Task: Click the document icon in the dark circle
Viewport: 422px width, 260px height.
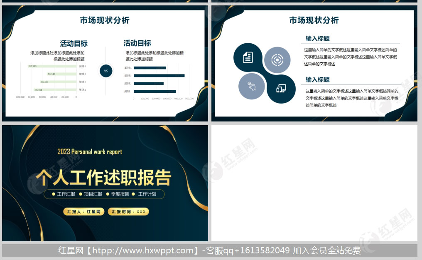Action: (248, 57)
